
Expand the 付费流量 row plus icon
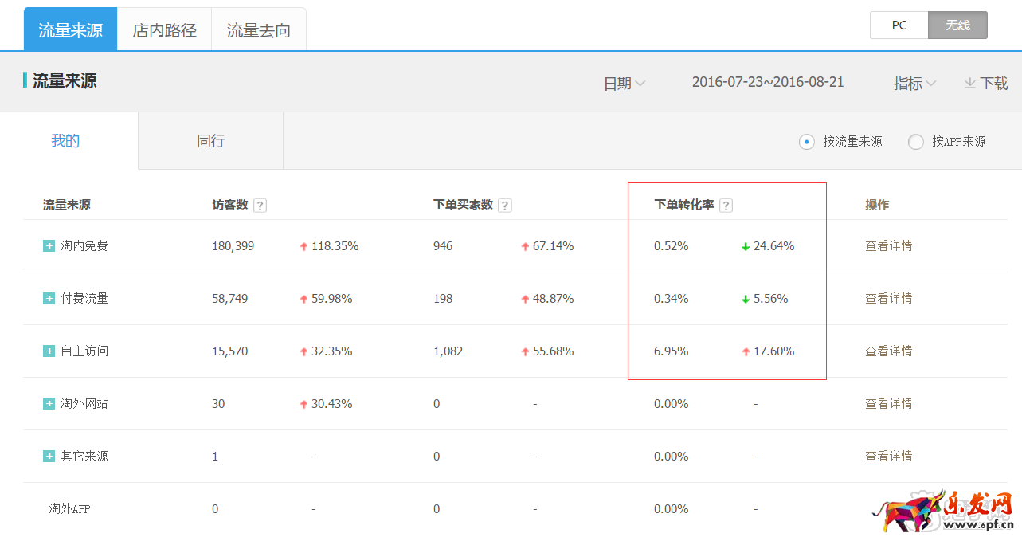tap(49, 299)
